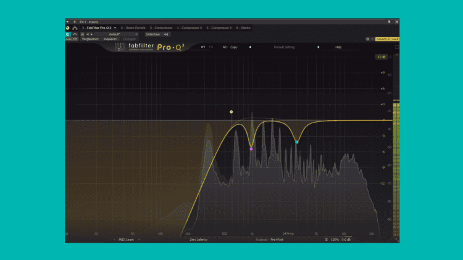Expand the small arrow next to gear icon
The width and height of the screenshot is (463, 260).
[372, 39]
